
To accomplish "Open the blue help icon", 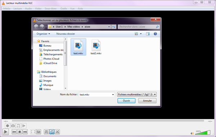I will tap(155, 34).
